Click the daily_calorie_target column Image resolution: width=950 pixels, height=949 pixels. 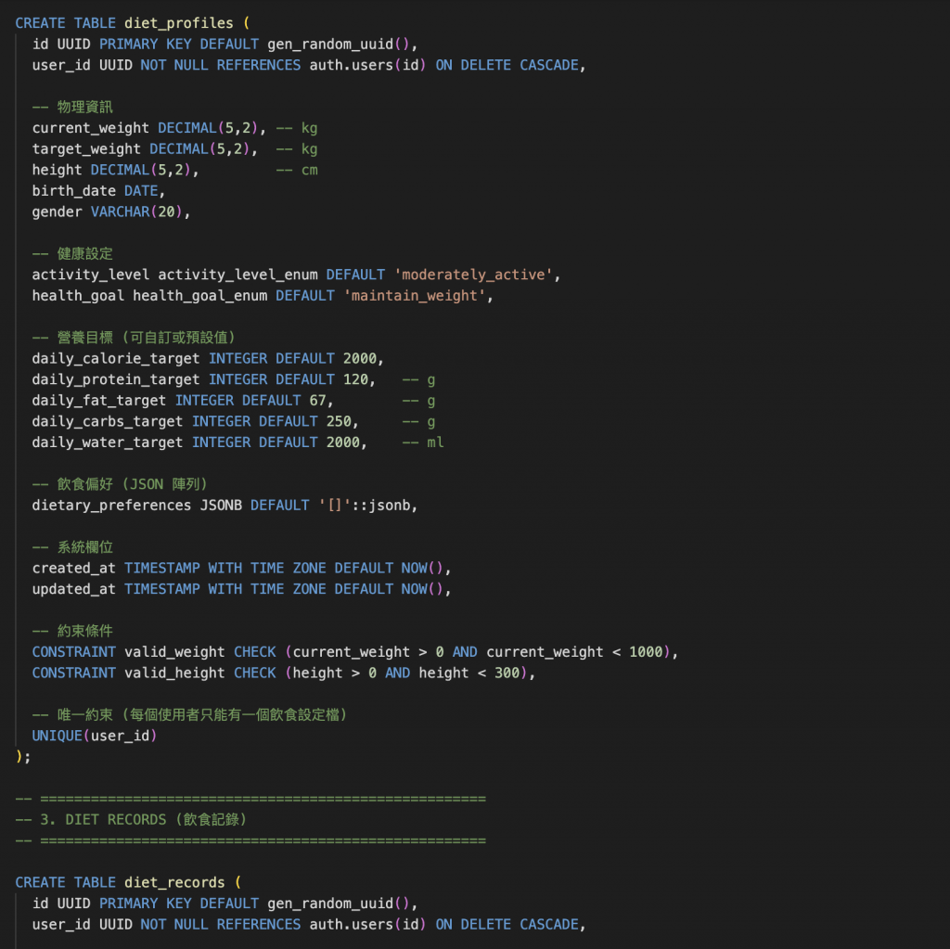coord(116,359)
